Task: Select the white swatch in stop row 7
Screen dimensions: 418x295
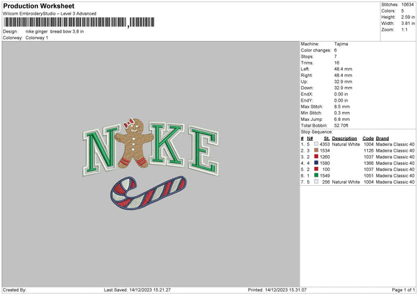Action: (316, 182)
